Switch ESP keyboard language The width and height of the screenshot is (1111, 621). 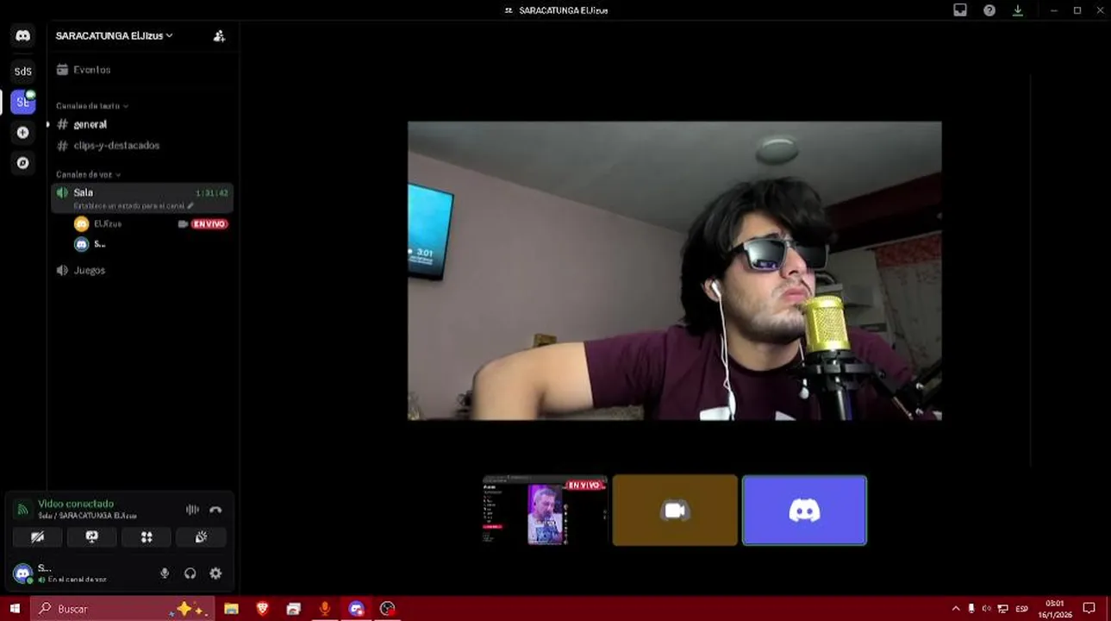point(1022,609)
